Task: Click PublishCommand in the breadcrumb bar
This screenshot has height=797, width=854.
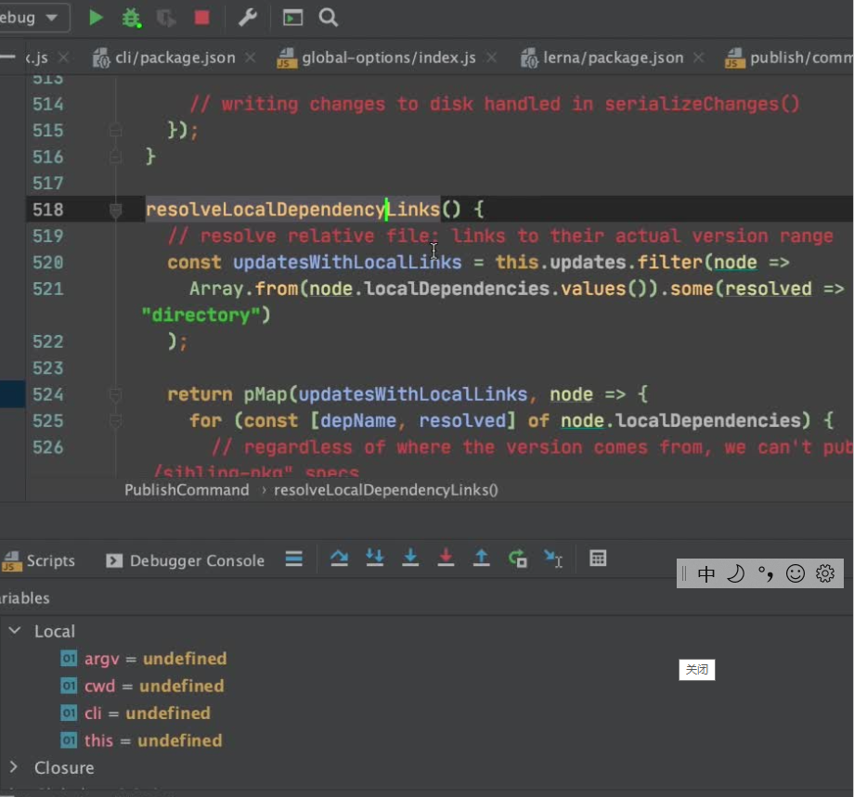Action: click(x=187, y=490)
